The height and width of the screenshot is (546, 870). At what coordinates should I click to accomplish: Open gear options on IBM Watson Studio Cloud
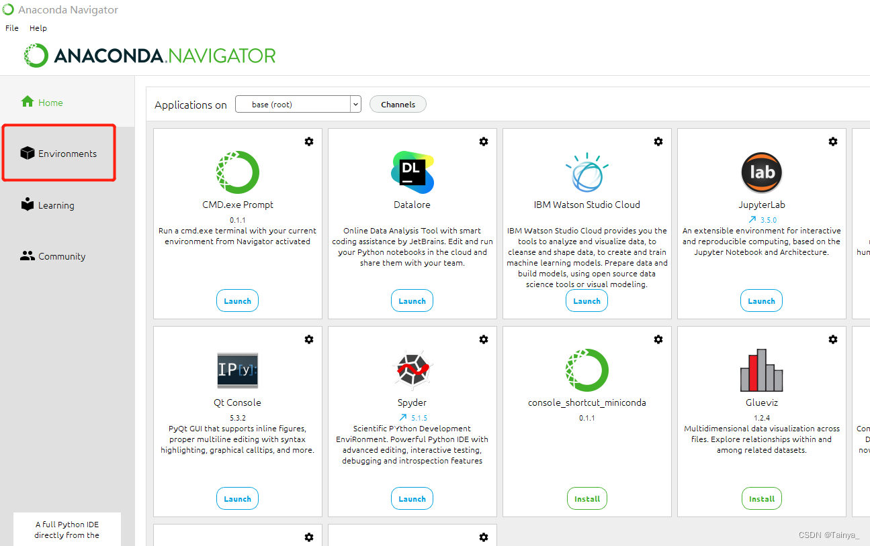(658, 142)
